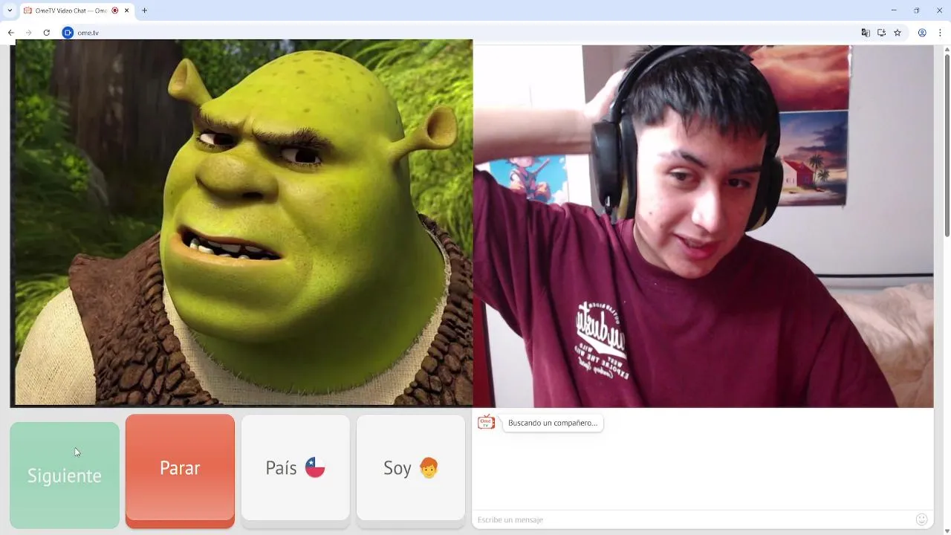Go forward in browser history

tap(28, 33)
